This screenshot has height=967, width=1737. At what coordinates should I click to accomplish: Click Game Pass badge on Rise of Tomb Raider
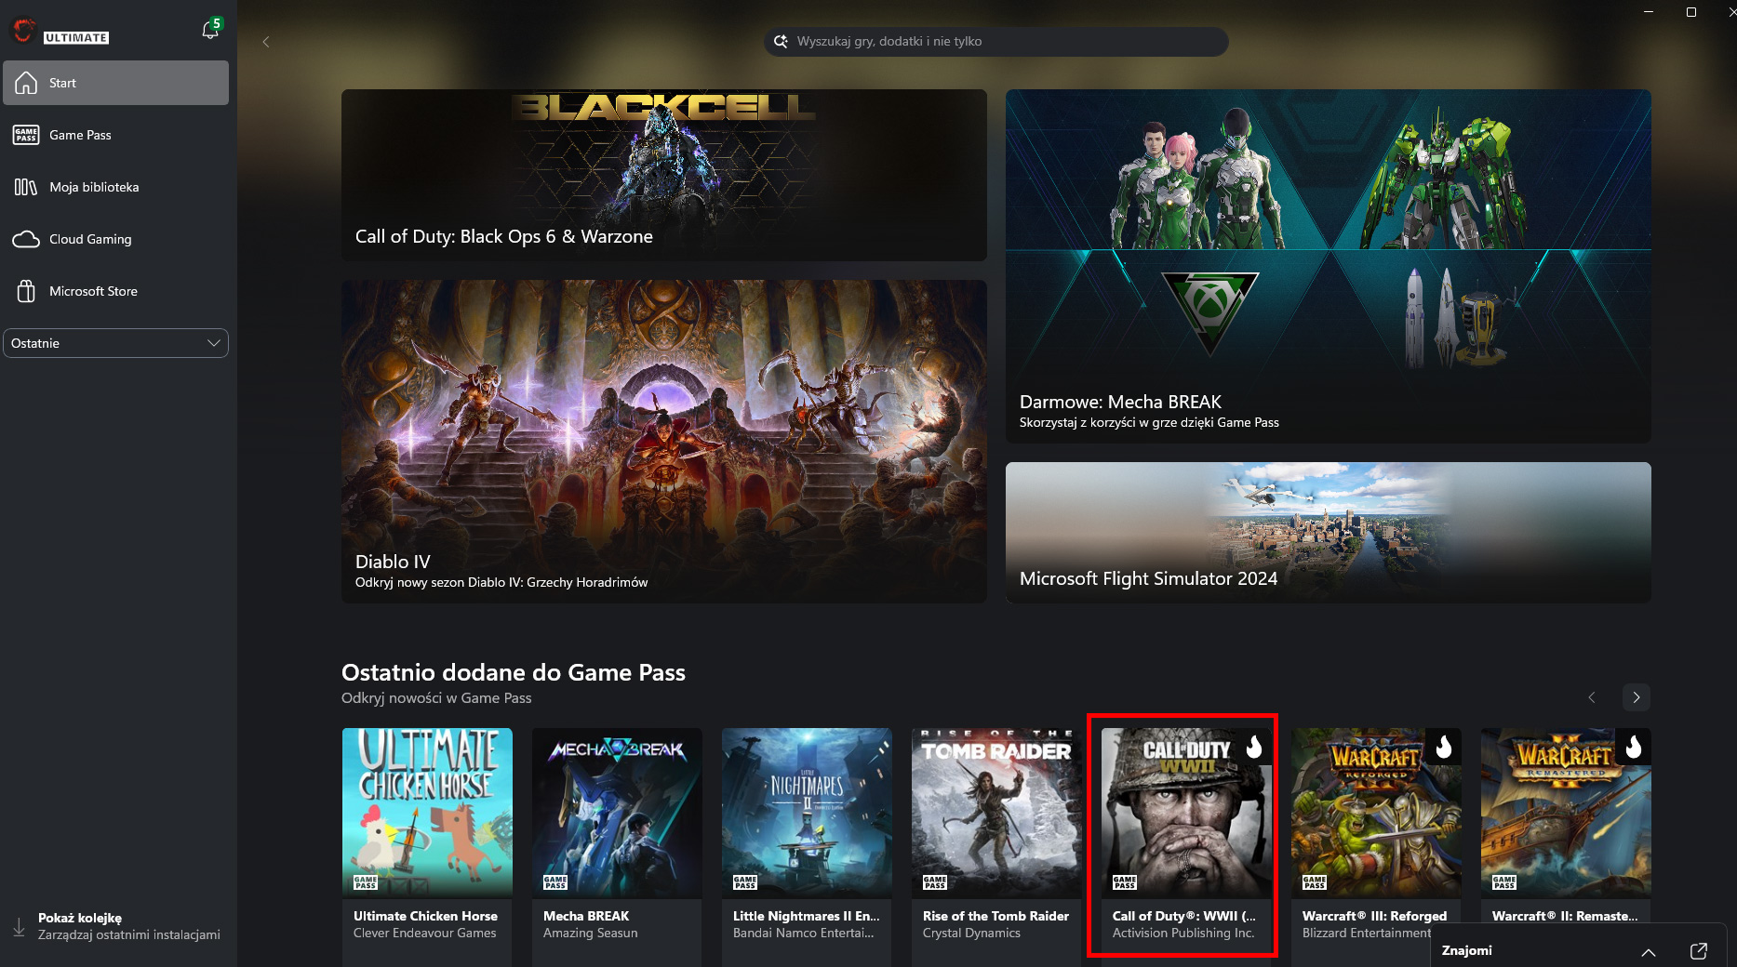tap(935, 882)
